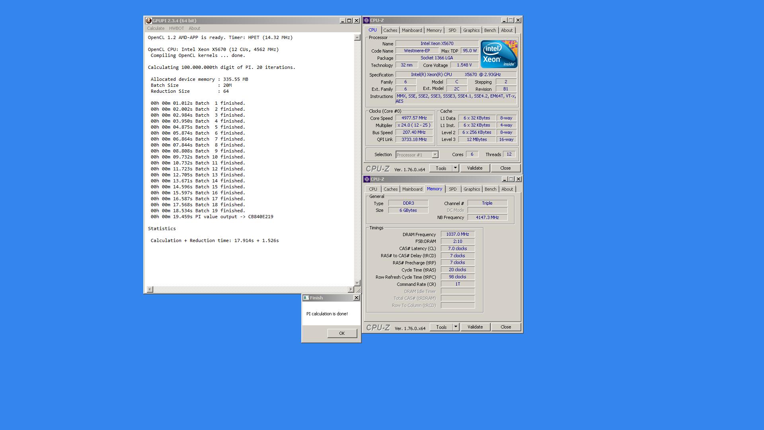The height and width of the screenshot is (430, 764).
Task: Switch to Graphics tab in upper CPU-Z window
Action: [x=472, y=30]
